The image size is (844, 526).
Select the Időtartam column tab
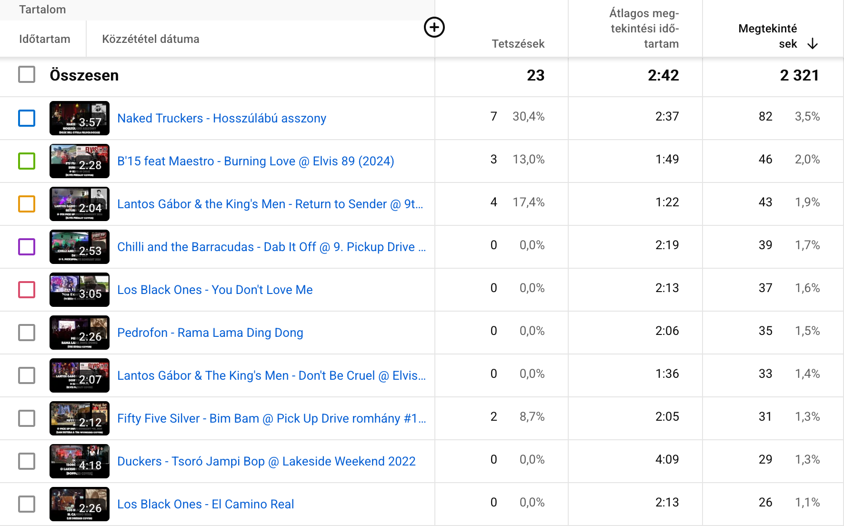coord(44,39)
